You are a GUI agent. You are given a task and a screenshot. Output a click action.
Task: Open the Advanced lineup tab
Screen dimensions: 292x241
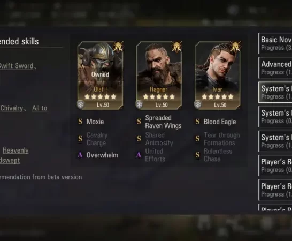coord(275,68)
